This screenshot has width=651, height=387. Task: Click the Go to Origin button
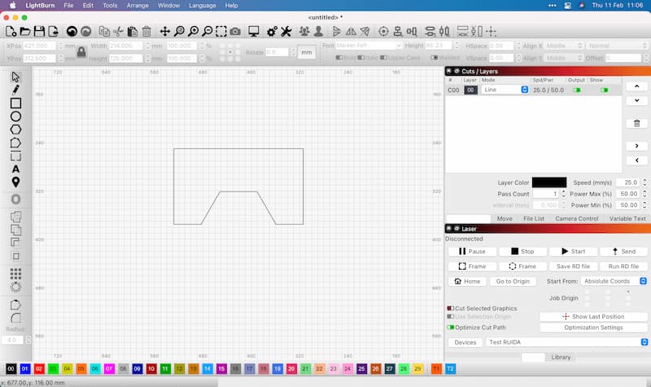tap(513, 281)
